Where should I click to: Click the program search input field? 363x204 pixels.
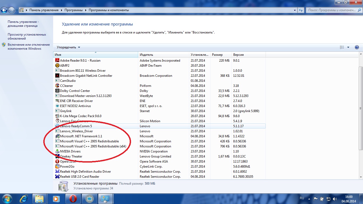(x=331, y=10)
